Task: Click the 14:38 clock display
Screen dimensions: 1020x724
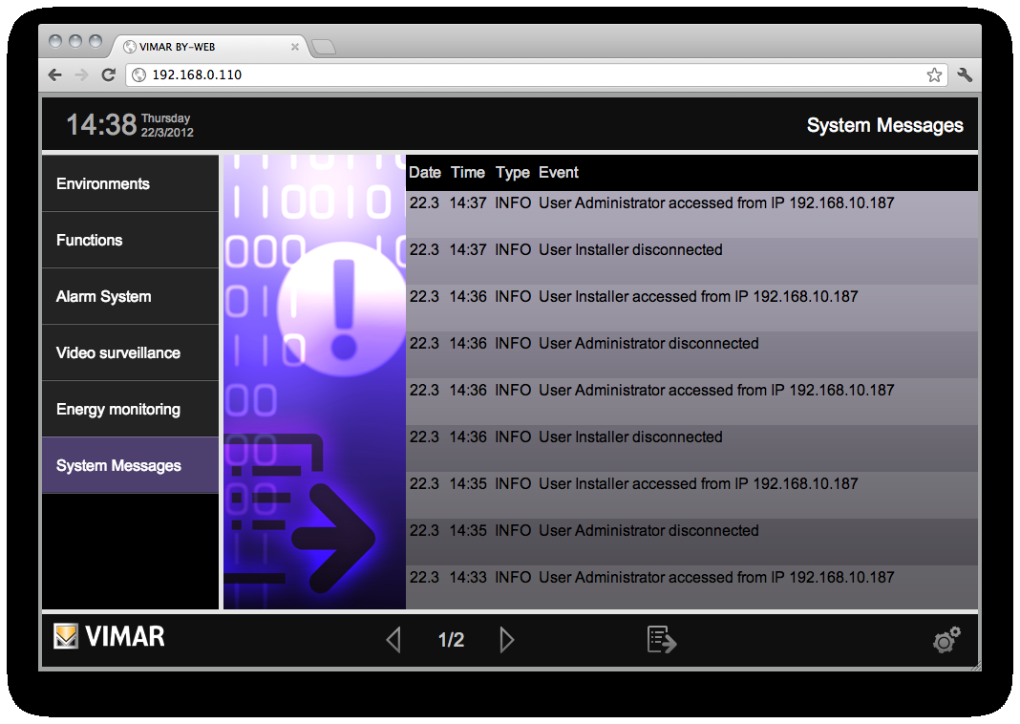Action: (101, 124)
